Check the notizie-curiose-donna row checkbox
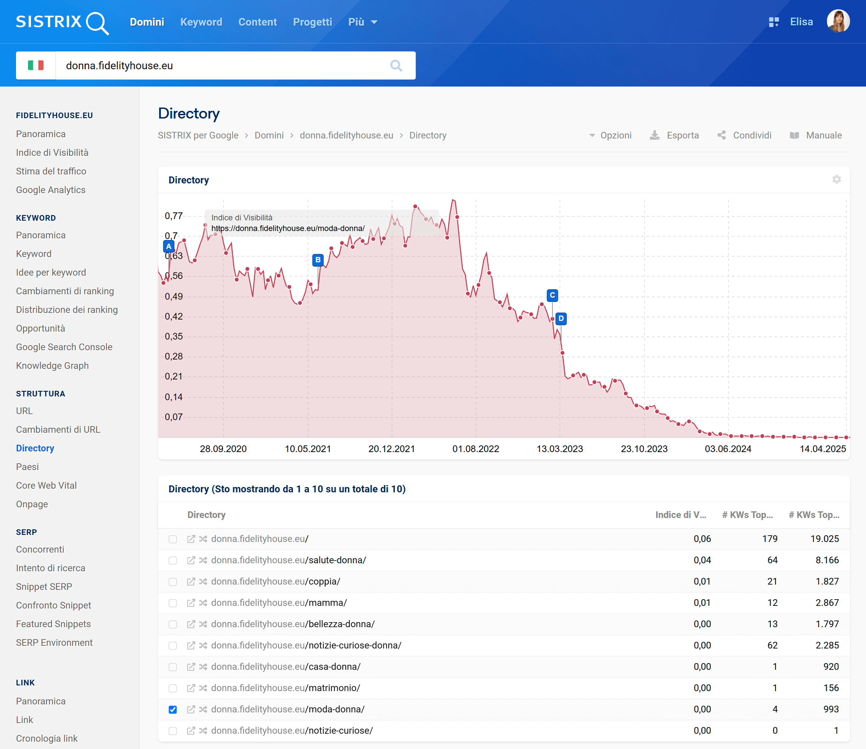Image resolution: width=866 pixels, height=749 pixels. click(173, 646)
